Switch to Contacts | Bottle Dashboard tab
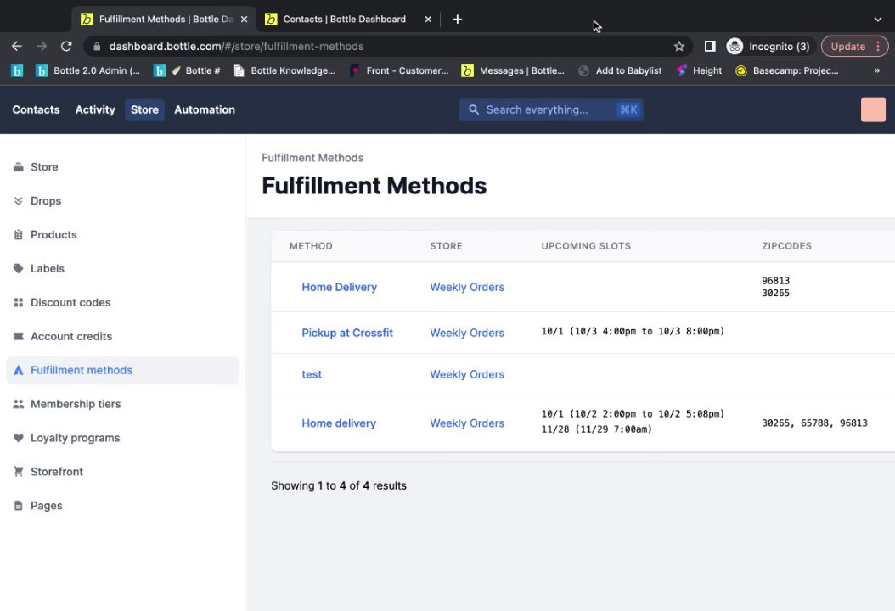Viewport: 895px width, 611px height. [x=344, y=19]
